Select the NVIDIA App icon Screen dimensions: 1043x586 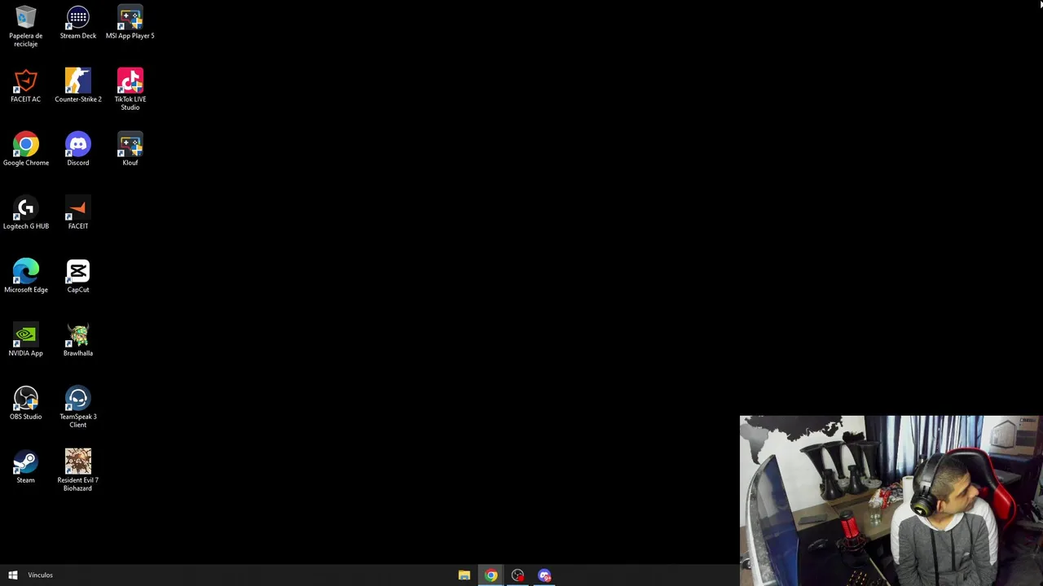click(x=25, y=340)
